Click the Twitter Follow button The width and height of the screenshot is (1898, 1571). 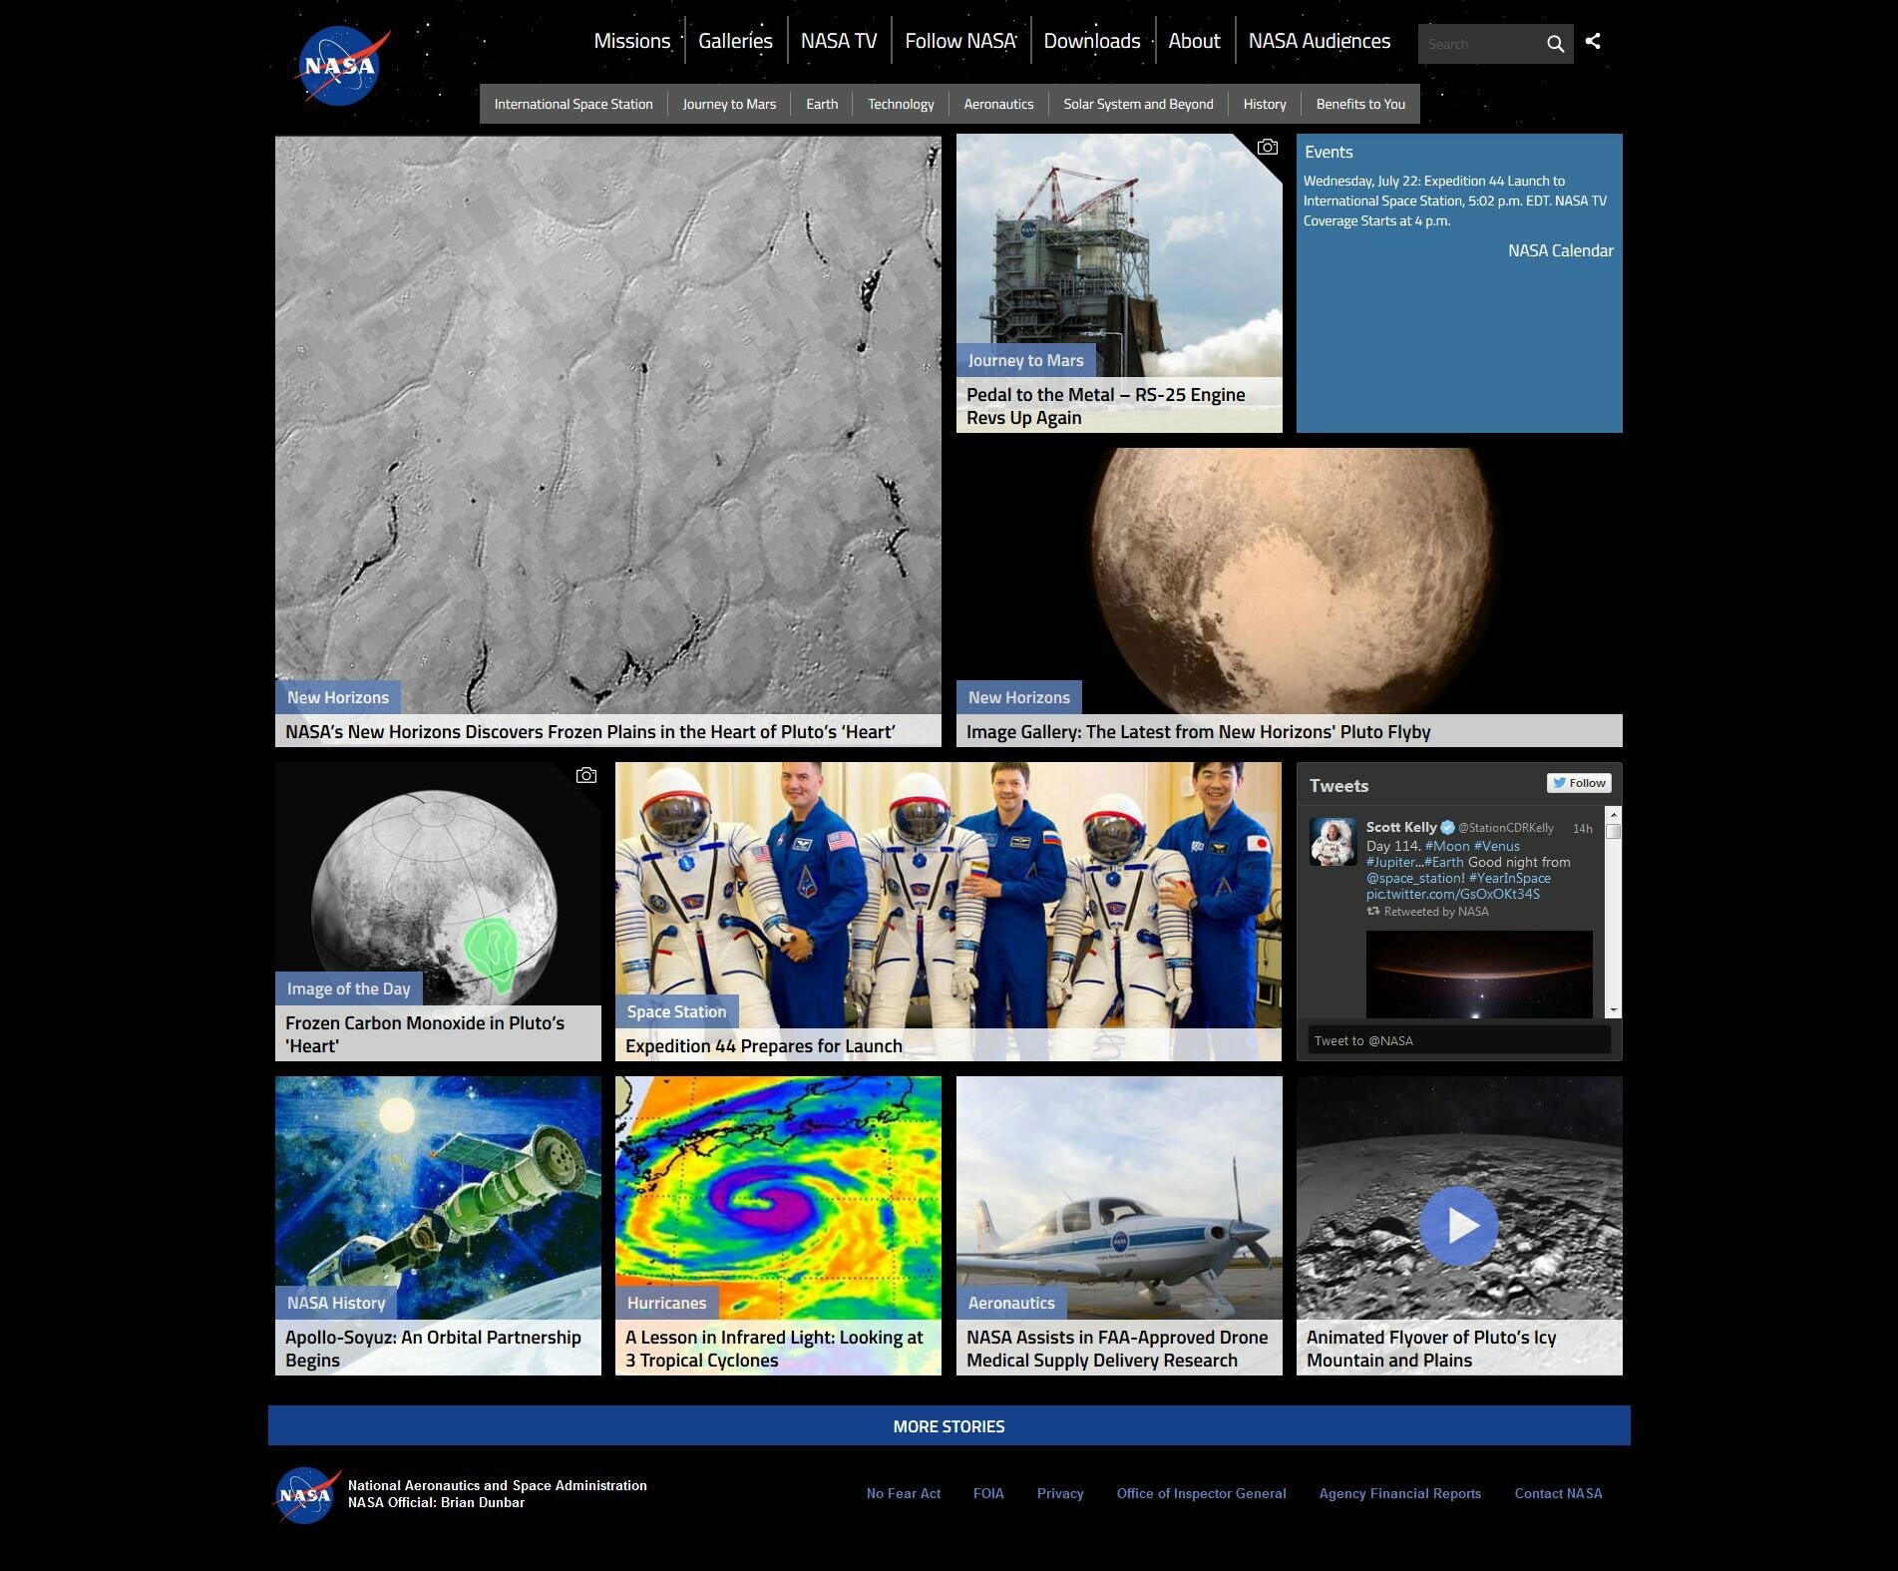pyautogui.click(x=1579, y=783)
